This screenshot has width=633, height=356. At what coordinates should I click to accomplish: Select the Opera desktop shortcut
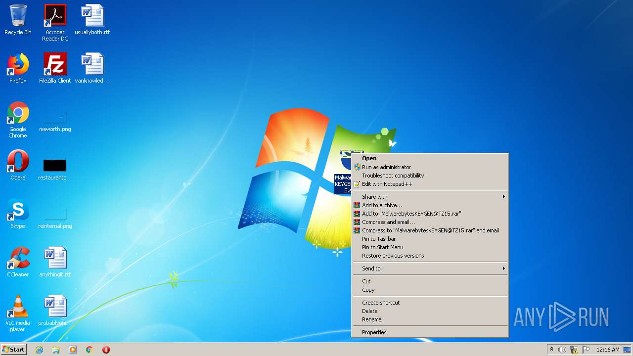pyautogui.click(x=18, y=165)
